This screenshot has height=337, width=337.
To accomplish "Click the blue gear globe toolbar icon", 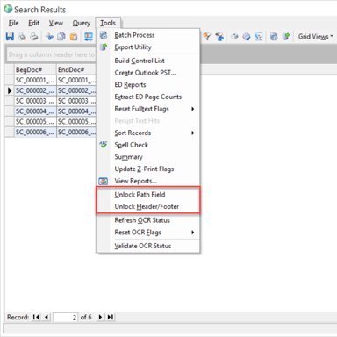I will (x=247, y=37).
